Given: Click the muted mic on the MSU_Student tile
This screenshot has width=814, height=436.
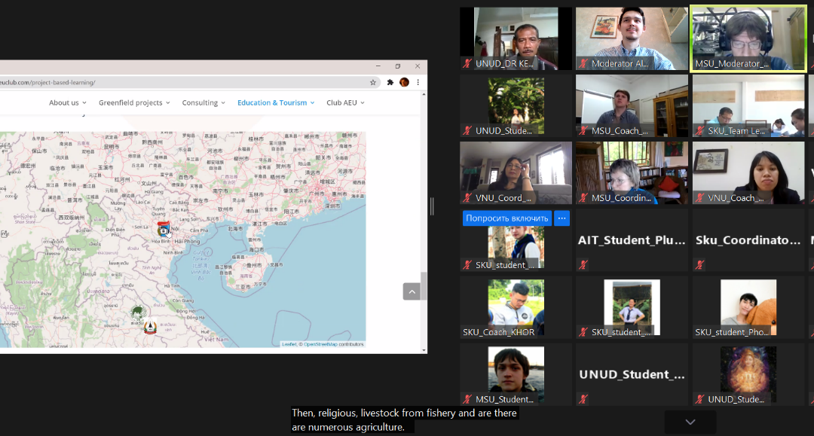Looking at the screenshot, I should [467, 399].
